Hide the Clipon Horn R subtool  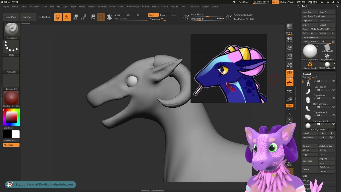tap(334, 107)
